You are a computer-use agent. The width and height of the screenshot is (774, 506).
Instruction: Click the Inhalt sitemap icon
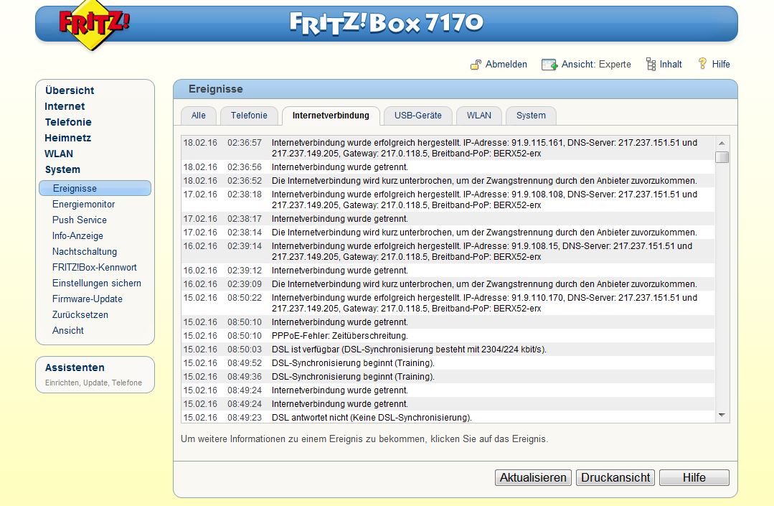[x=651, y=64]
